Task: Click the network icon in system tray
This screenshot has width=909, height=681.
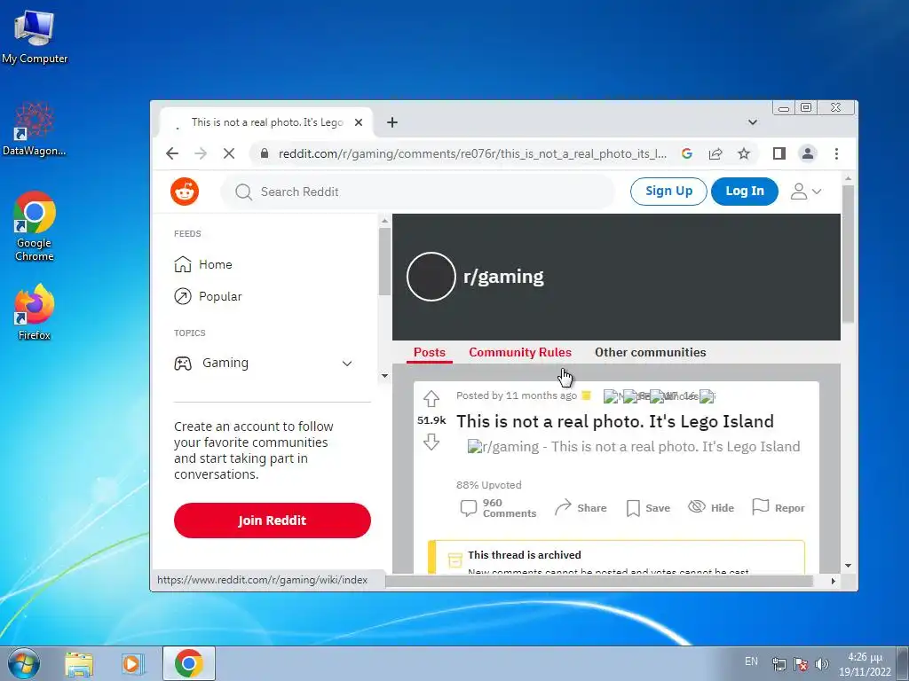Action: click(779, 663)
